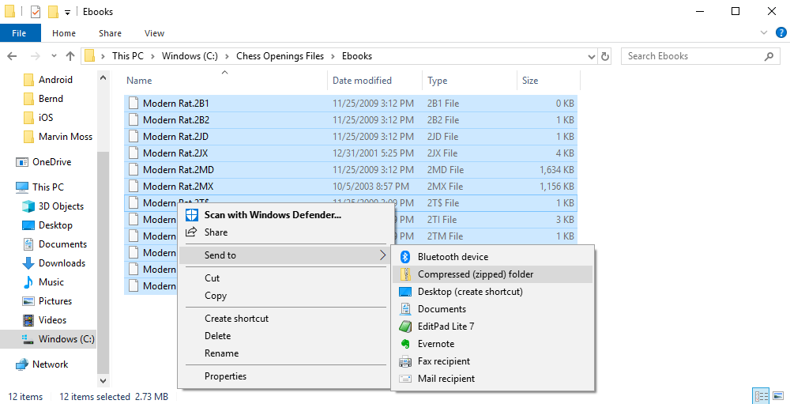Choose Properties from the context menu
Screen dimensions: 790x404
225,376
